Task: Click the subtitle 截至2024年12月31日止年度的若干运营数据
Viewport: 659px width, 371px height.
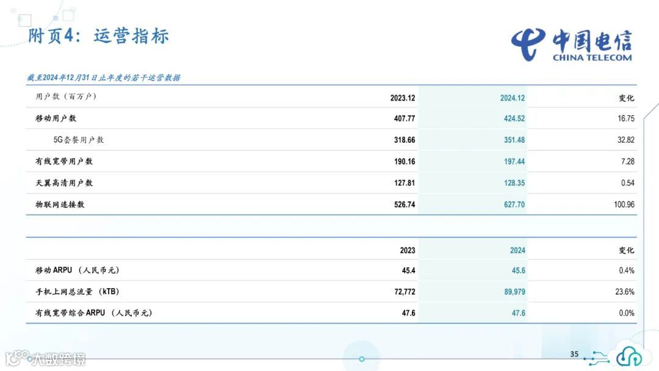Action: [104, 77]
